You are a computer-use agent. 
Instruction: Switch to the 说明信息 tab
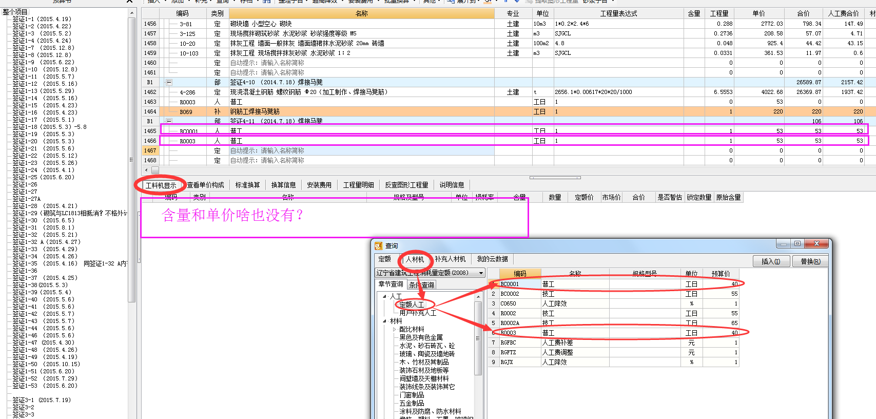452,185
